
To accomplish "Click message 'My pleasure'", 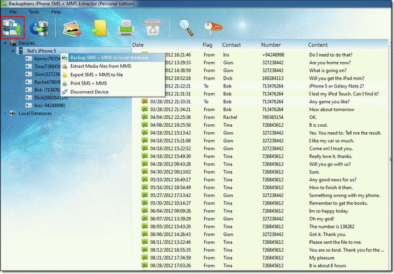I will (x=322, y=258).
